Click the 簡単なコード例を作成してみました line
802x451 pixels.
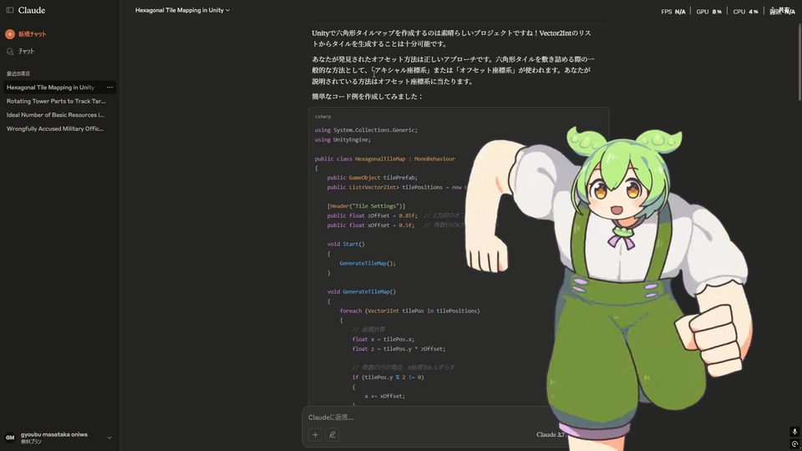tap(368, 97)
